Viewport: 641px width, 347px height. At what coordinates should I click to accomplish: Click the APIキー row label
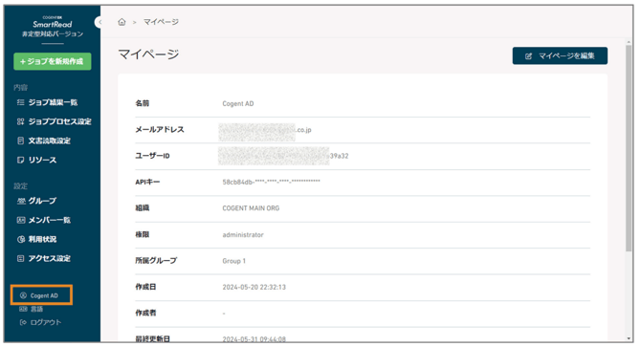[147, 182]
